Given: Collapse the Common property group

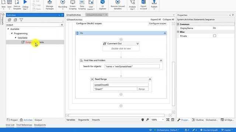Looking at the screenshot, I should (x=178, y=24).
